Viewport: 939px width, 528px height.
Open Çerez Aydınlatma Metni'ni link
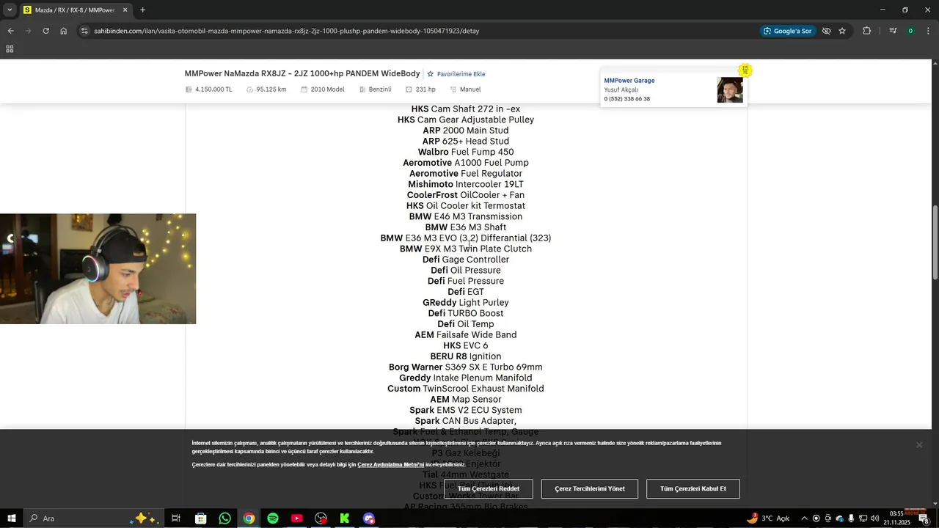(390, 464)
